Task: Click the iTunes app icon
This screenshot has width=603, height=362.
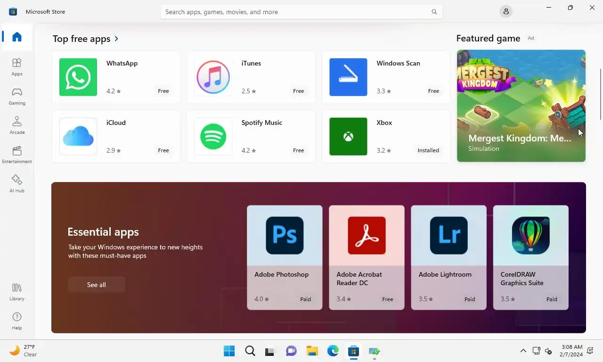Action: point(213,77)
